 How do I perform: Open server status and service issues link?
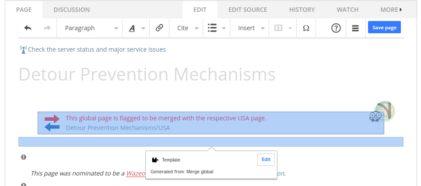97,49
